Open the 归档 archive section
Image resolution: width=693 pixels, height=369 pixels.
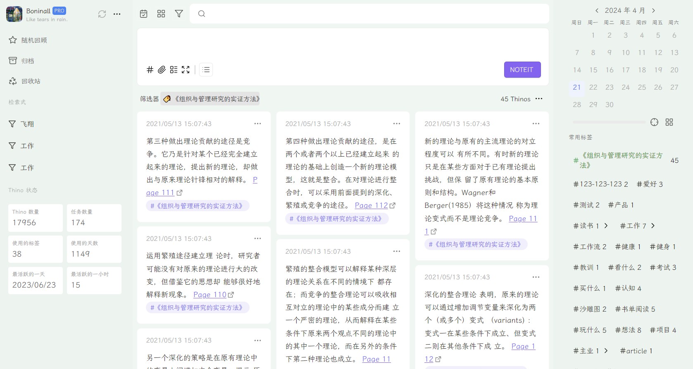tap(21, 61)
